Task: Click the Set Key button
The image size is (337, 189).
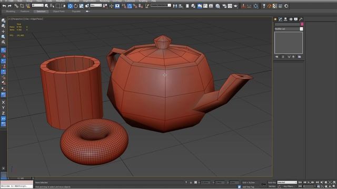Action: click(x=272, y=187)
